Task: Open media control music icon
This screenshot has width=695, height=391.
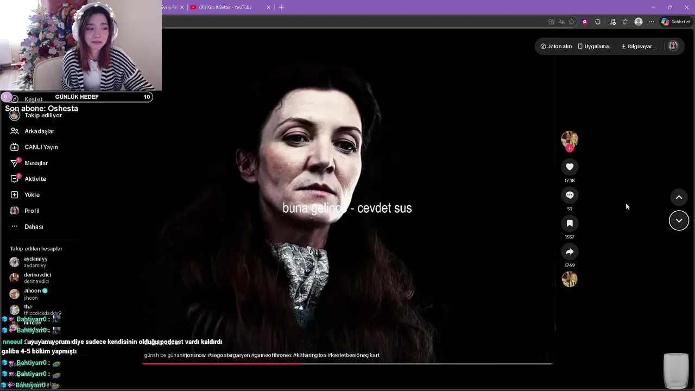Action: pos(612,22)
